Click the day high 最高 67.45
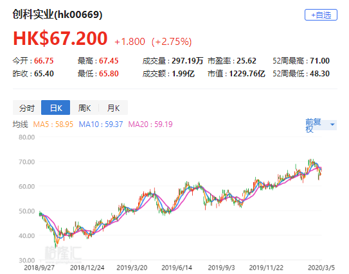 (98, 61)
